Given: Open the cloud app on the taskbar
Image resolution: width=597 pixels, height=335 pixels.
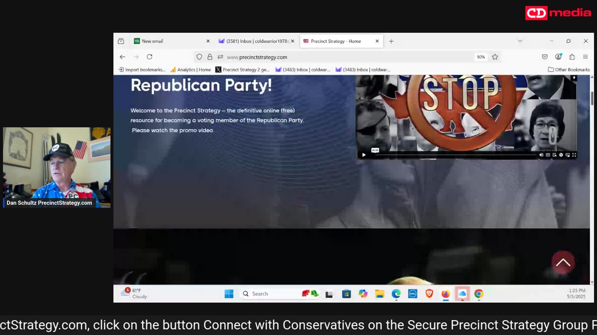Looking at the screenshot, I should pyautogui.click(x=462, y=294).
